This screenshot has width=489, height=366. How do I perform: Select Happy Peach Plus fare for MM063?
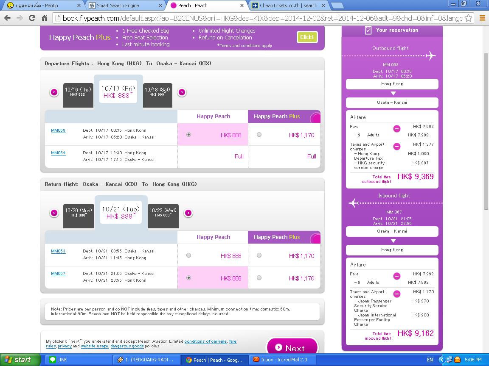(259, 255)
